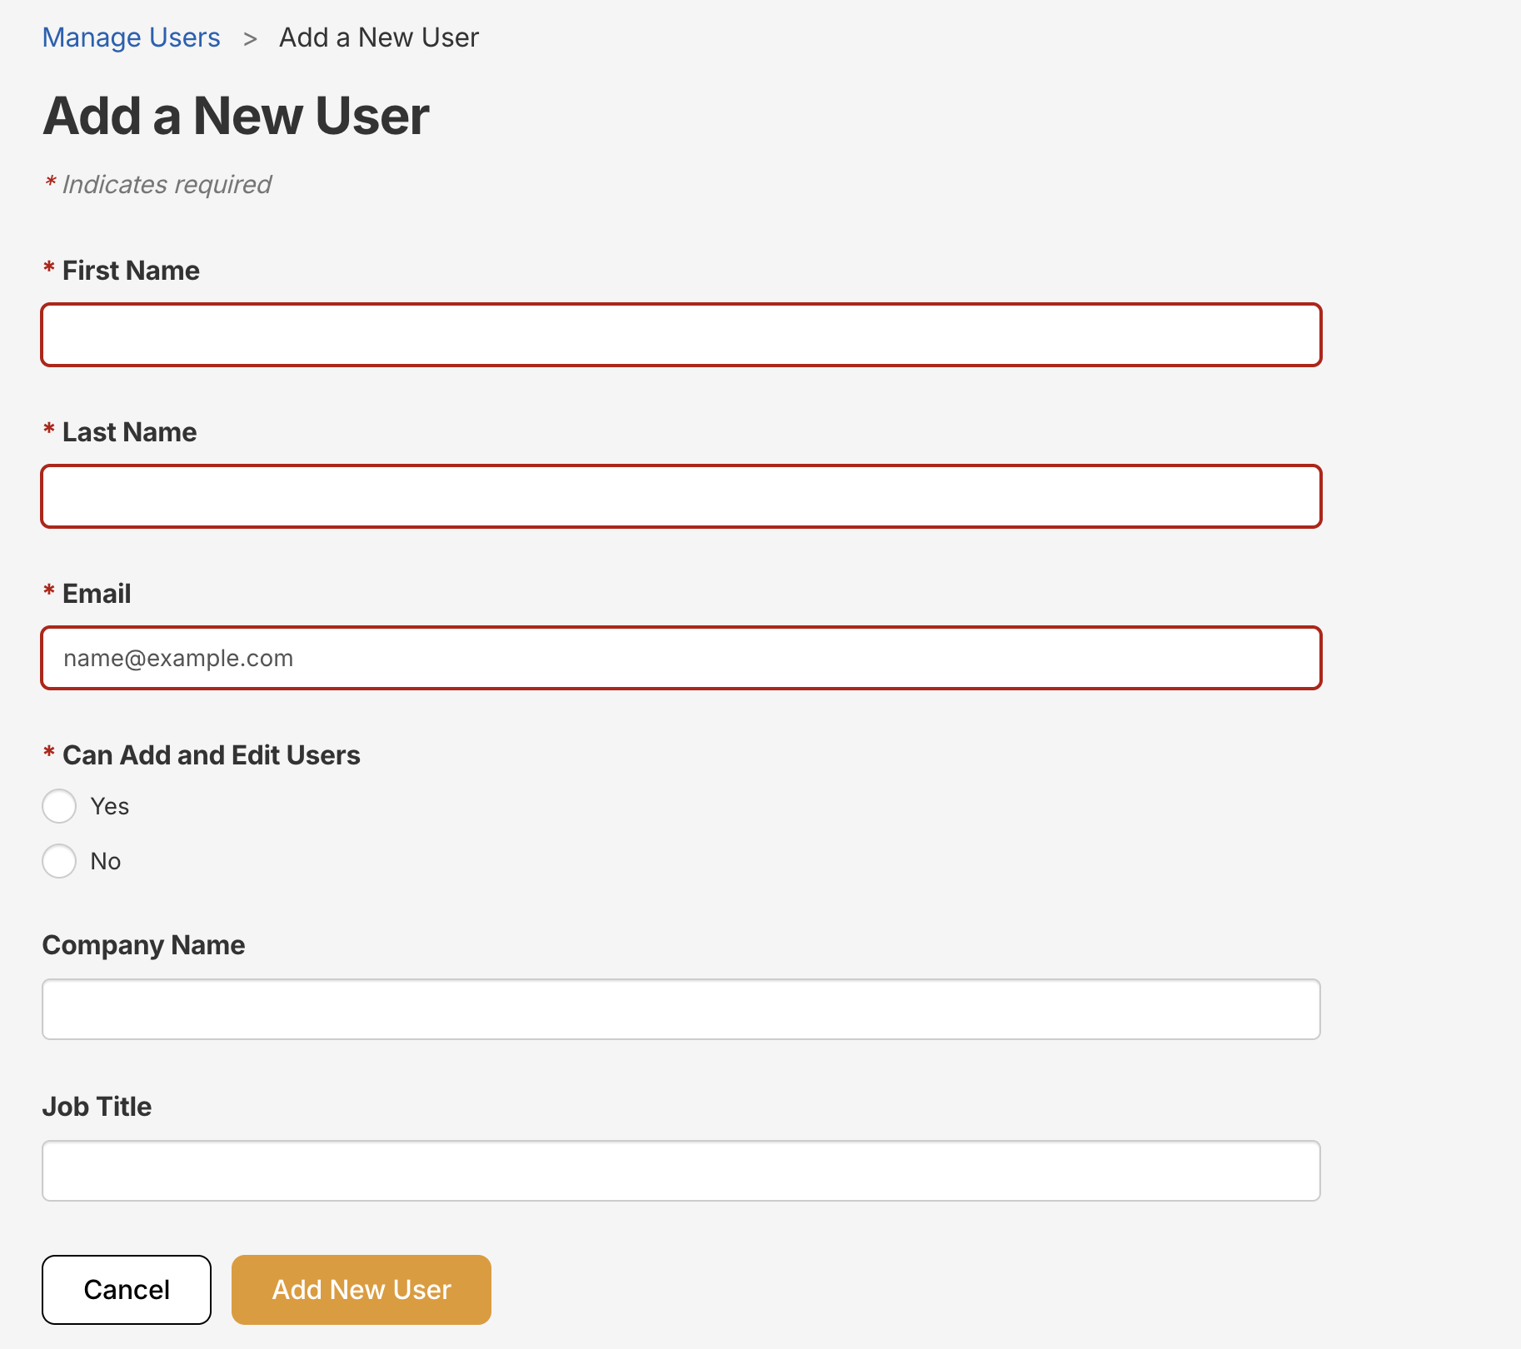Select the No radio button
1521x1349 pixels.
coord(59,861)
